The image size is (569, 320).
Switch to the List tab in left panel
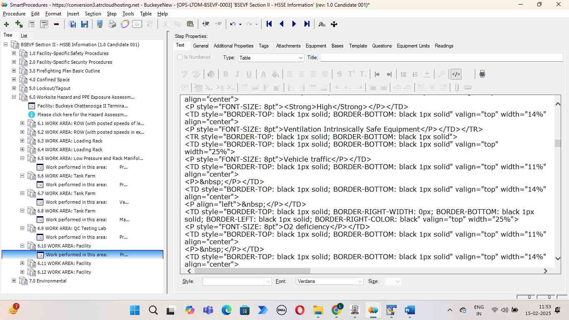point(24,36)
